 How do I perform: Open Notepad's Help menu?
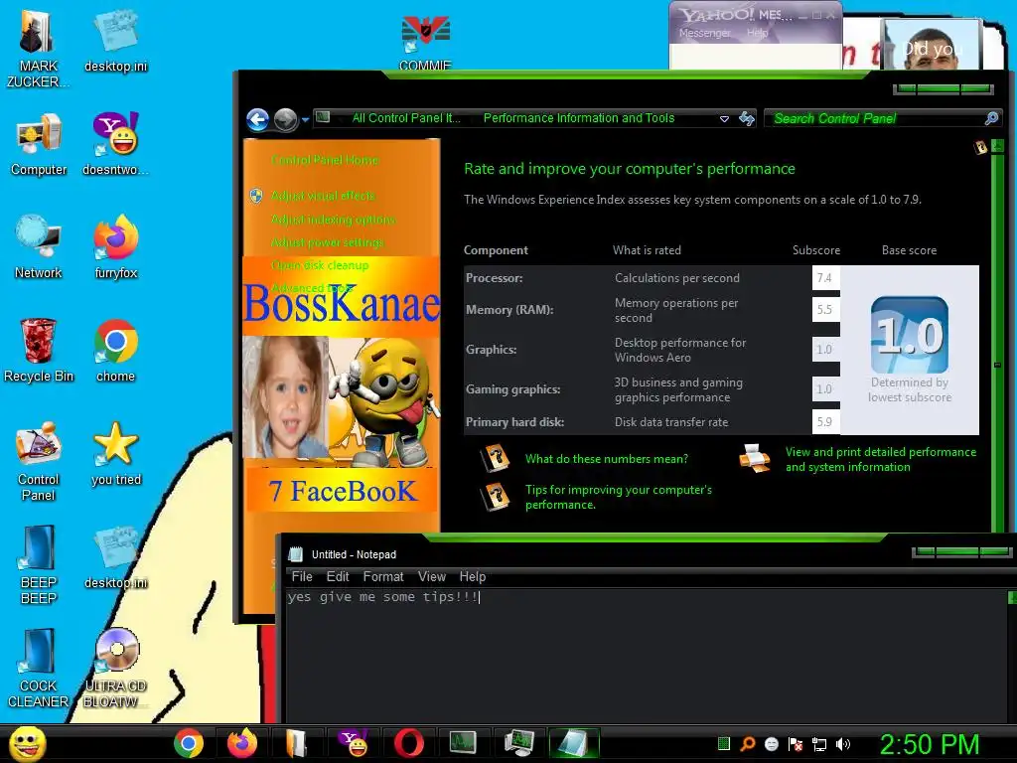472,576
